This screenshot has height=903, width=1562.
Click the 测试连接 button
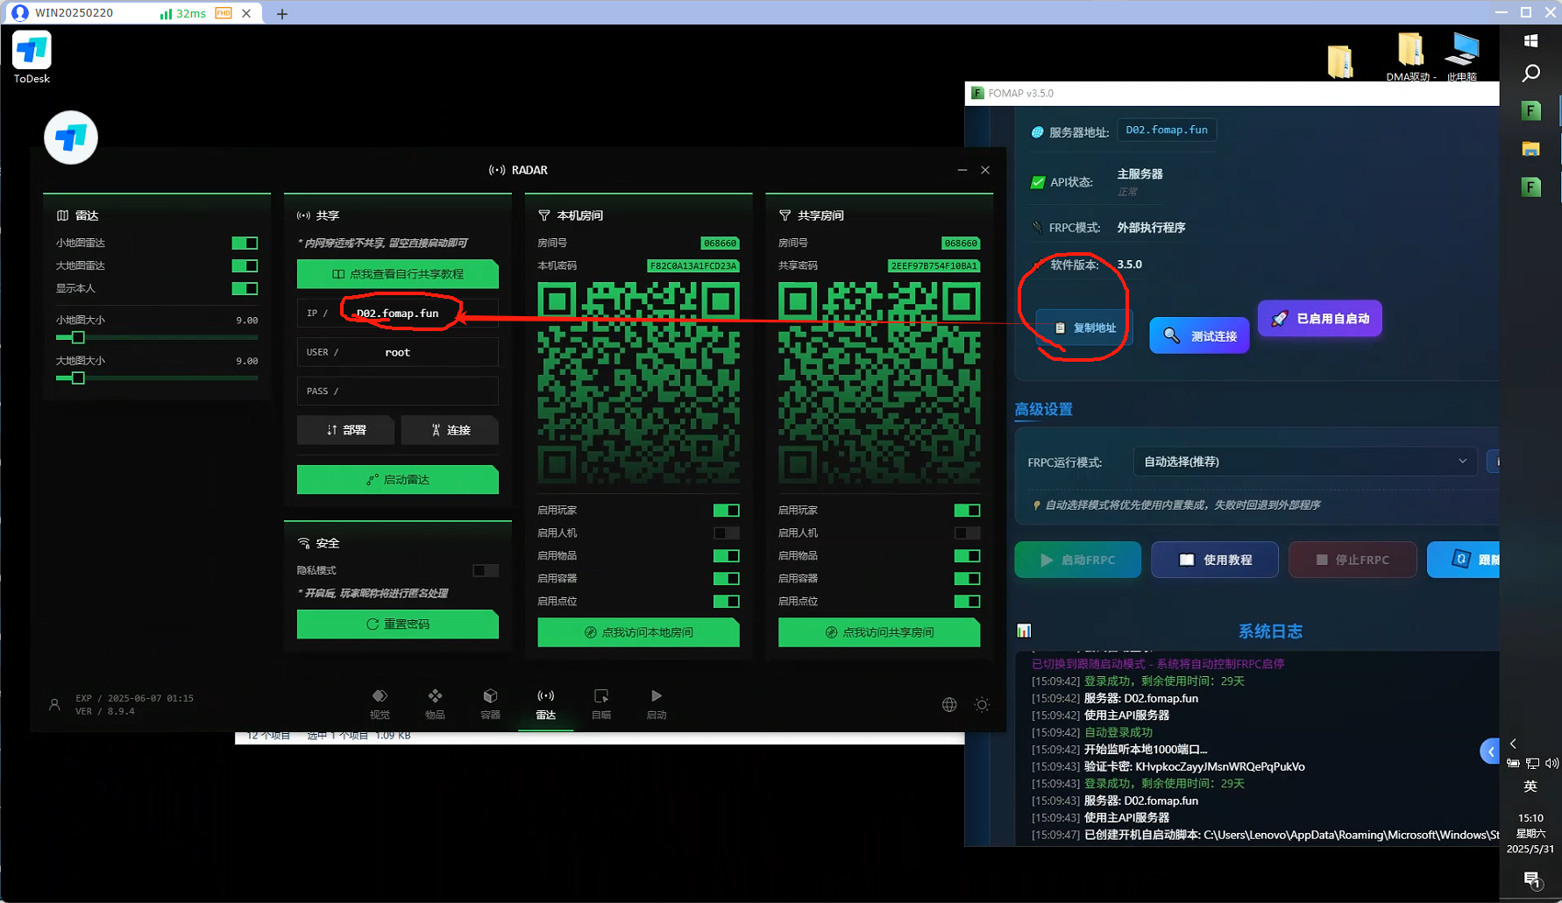pos(1199,335)
